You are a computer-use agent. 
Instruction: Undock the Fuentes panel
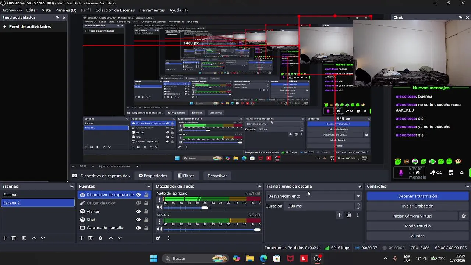148,187
